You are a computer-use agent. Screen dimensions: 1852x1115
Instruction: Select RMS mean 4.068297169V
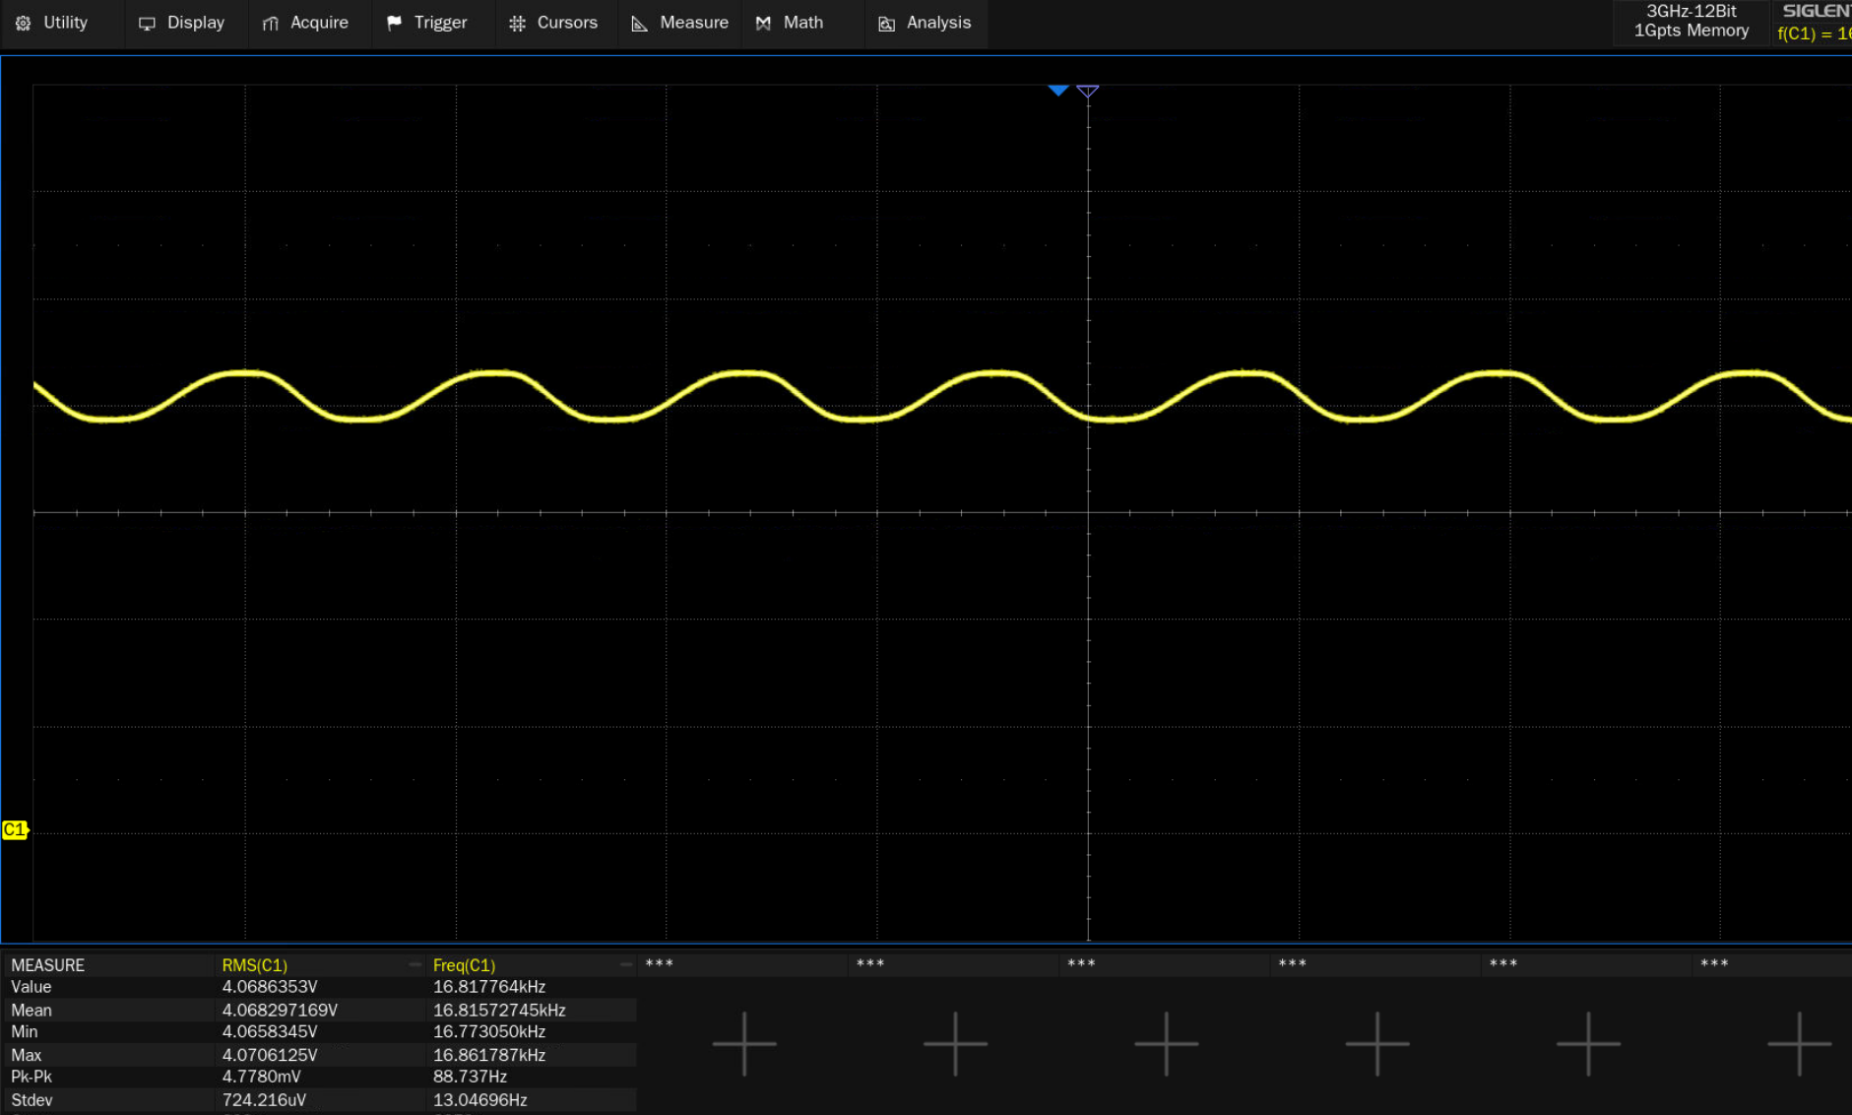(x=280, y=1011)
